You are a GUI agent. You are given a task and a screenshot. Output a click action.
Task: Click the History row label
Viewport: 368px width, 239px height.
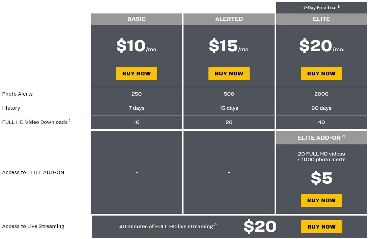tap(11, 108)
